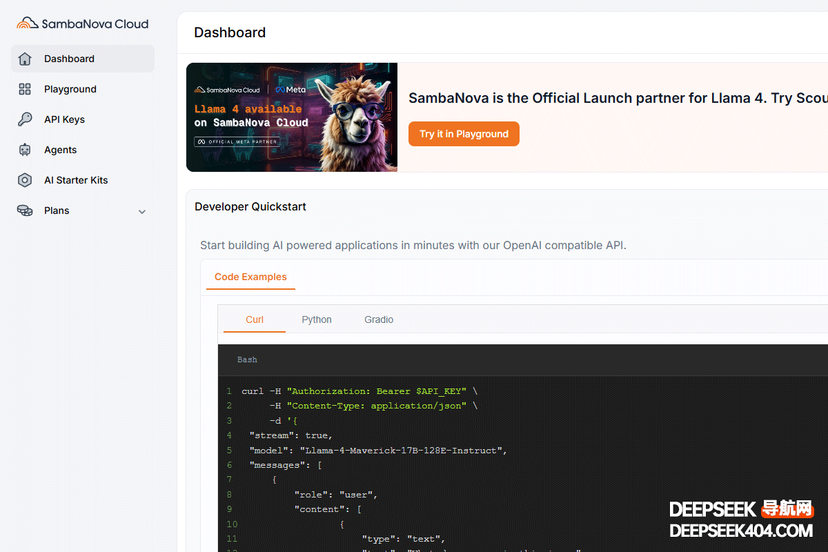Viewport: 828px width, 552px height.
Task: Open the API Keys page
Action: point(83,119)
